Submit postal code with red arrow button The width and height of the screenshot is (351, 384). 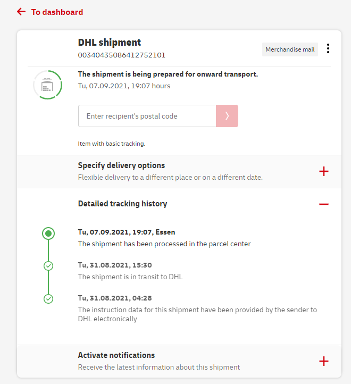click(x=227, y=116)
